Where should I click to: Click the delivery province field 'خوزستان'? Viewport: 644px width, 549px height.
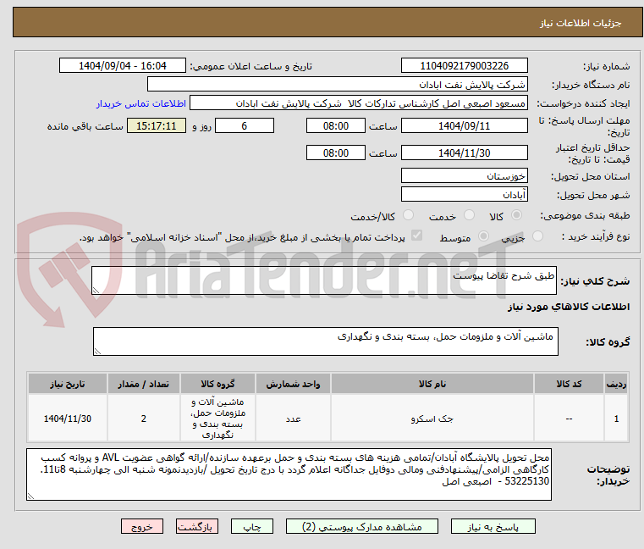(x=464, y=176)
